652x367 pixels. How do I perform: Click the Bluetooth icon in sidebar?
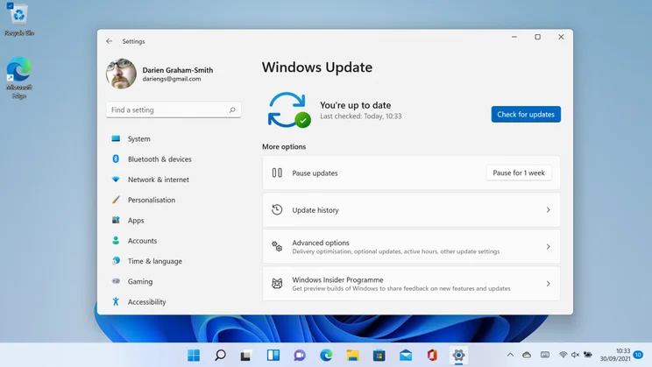116,159
